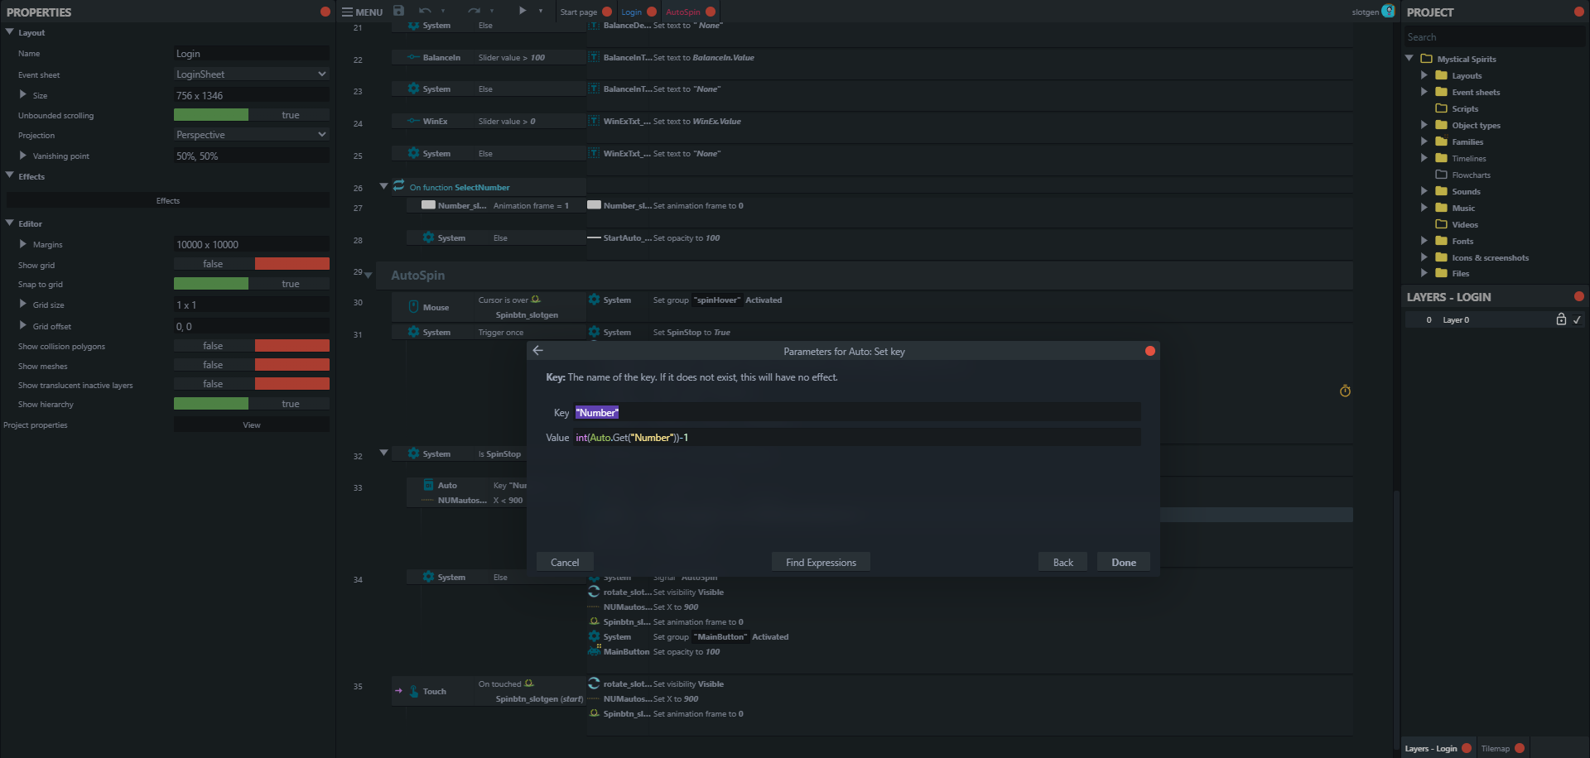Viewport: 1590px width, 758px height.
Task: Switch to the Login tab
Action: pyautogui.click(x=631, y=12)
